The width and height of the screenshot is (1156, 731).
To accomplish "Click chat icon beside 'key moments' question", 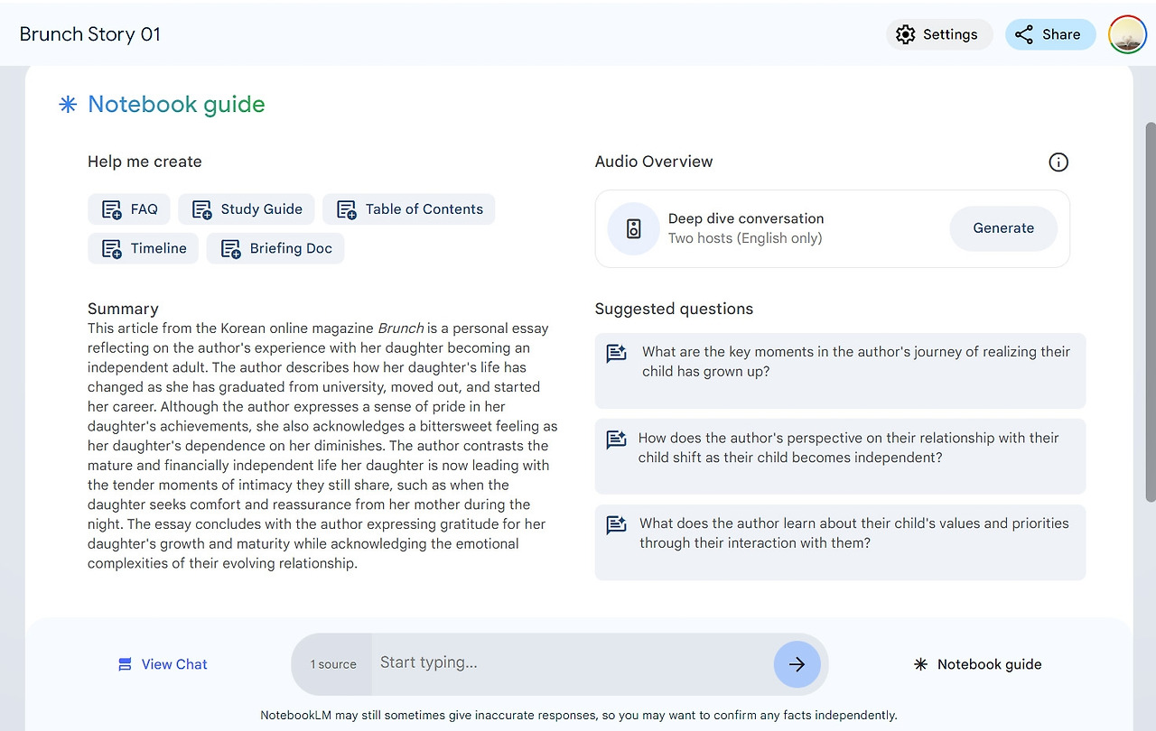I will click(x=617, y=353).
